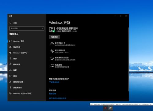Open 开发者选项 (For developers)
The image size is (153, 111).
16,88
